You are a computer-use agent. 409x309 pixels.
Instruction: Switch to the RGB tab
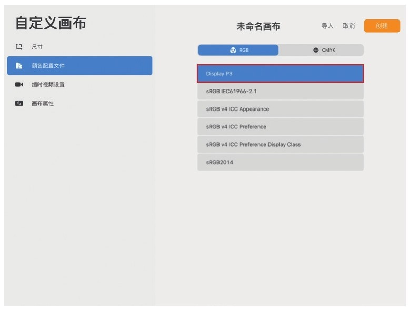coord(238,50)
